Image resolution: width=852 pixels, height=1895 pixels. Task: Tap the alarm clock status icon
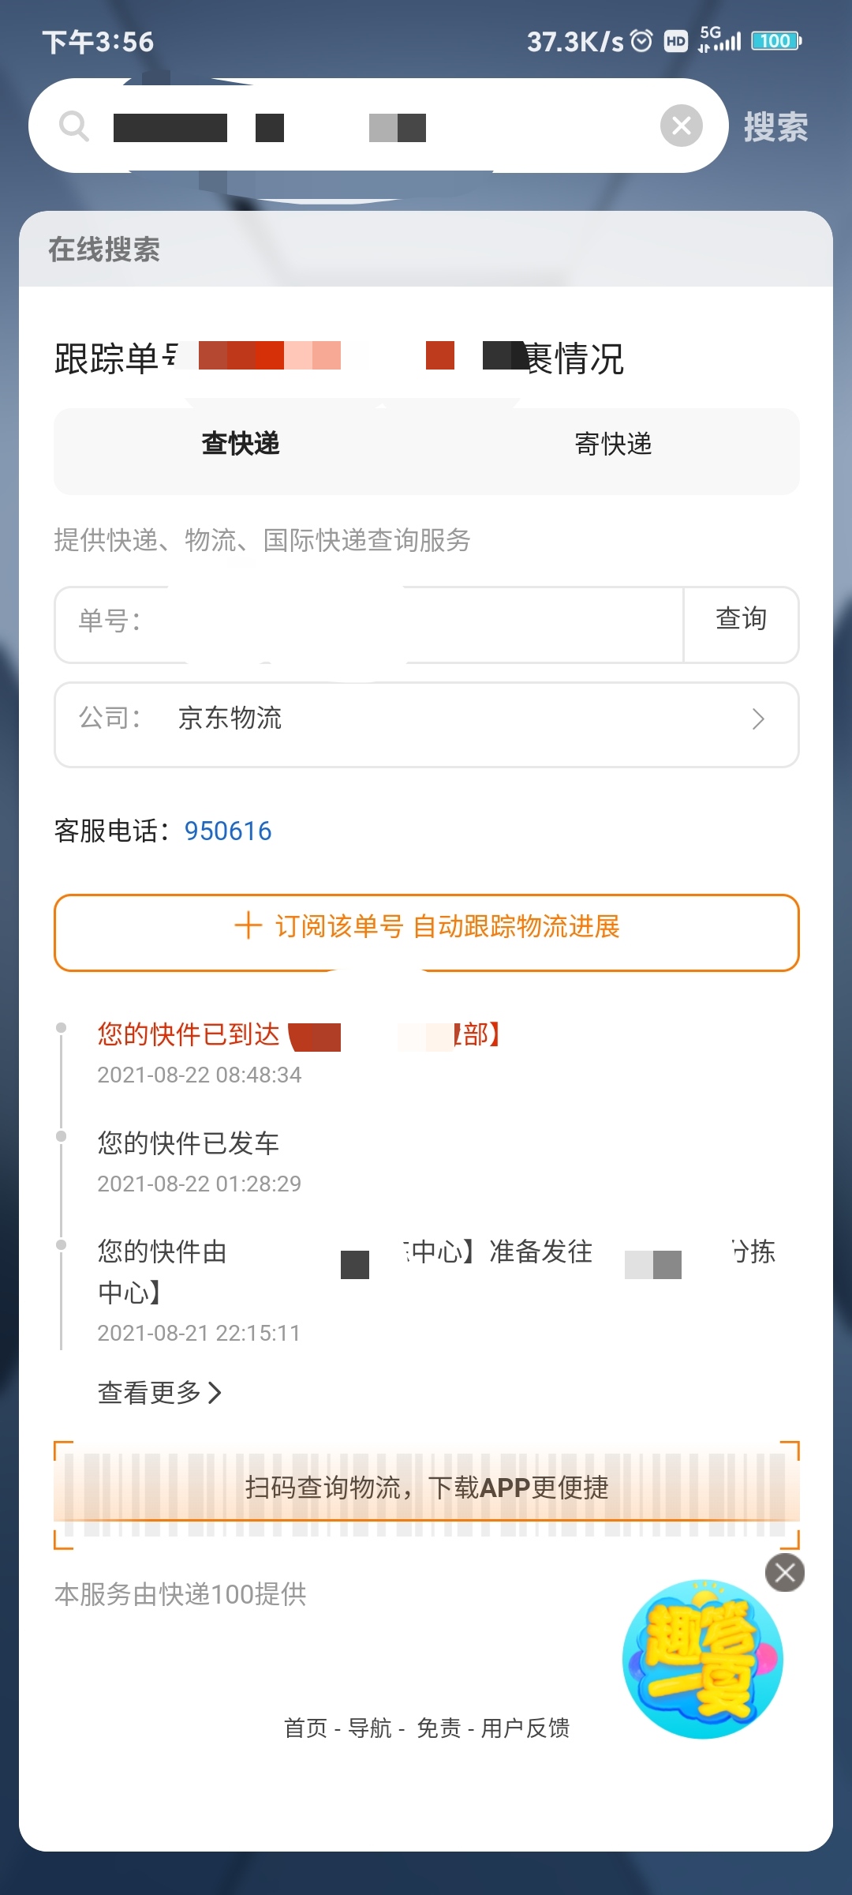[642, 40]
